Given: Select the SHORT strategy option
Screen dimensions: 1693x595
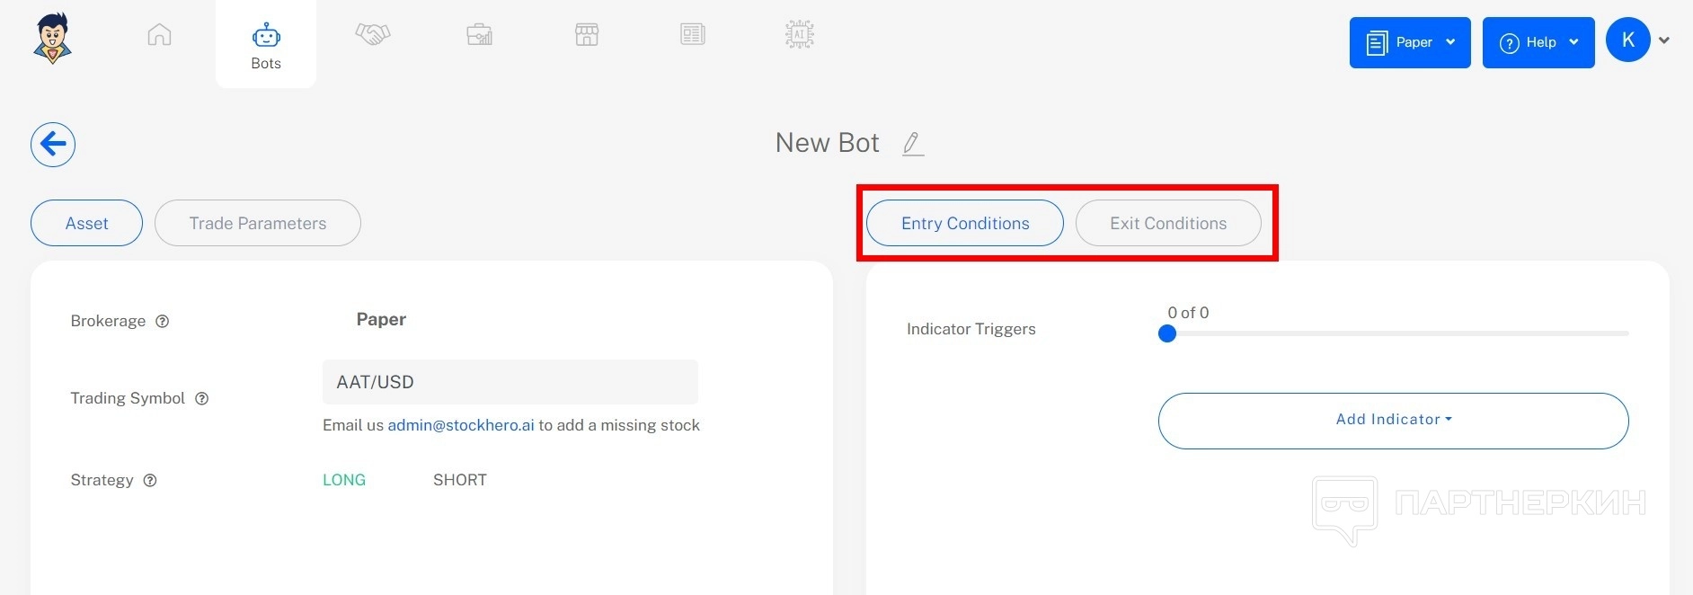Looking at the screenshot, I should [x=459, y=480].
